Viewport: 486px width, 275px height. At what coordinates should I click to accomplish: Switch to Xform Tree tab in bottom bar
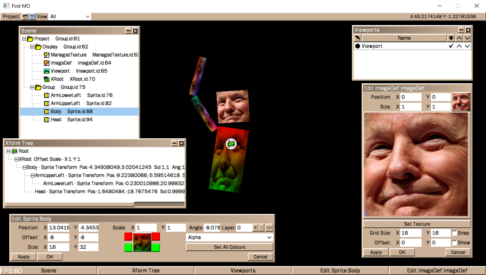tap(145, 271)
